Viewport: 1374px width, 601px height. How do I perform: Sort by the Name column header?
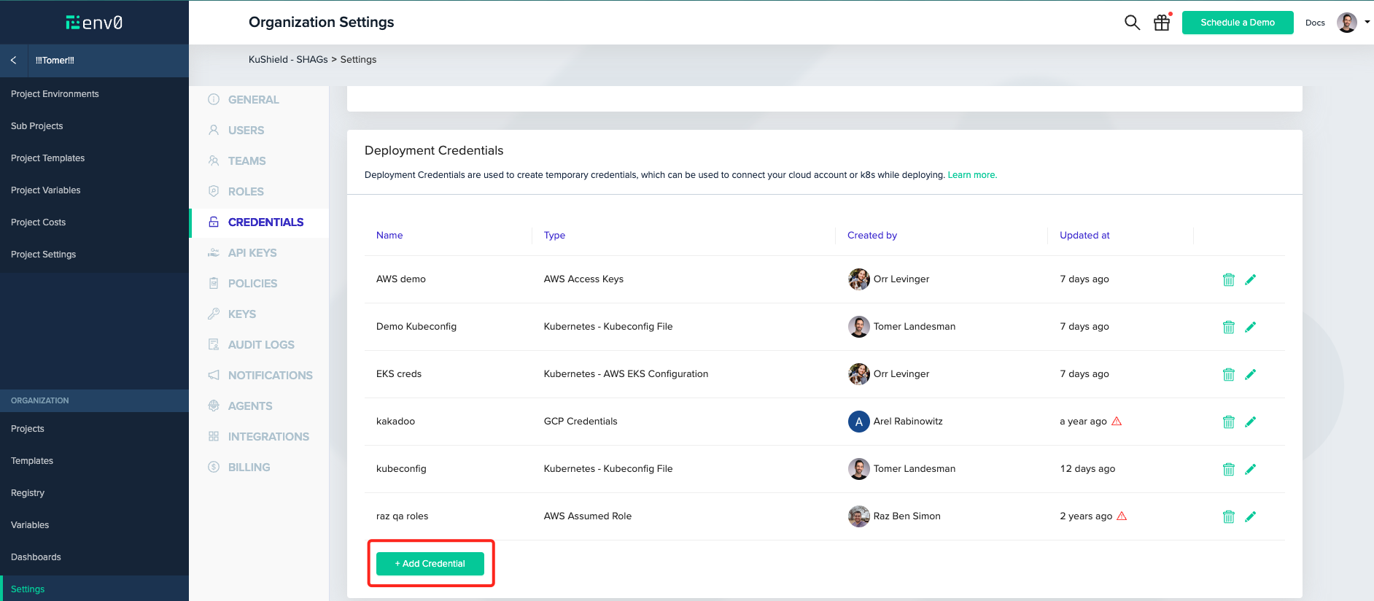click(x=389, y=235)
